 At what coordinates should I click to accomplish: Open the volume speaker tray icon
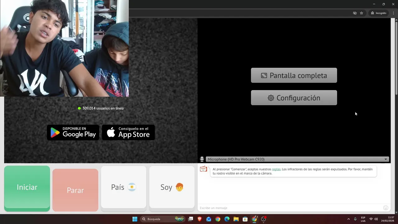(376, 219)
